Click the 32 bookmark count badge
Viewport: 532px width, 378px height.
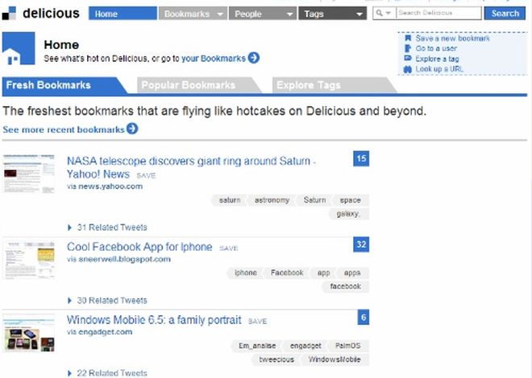coord(361,244)
